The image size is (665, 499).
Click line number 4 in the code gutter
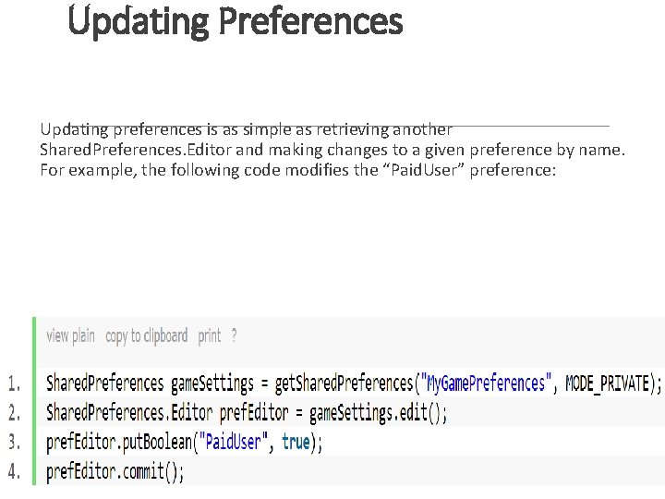click(x=16, y=471)
